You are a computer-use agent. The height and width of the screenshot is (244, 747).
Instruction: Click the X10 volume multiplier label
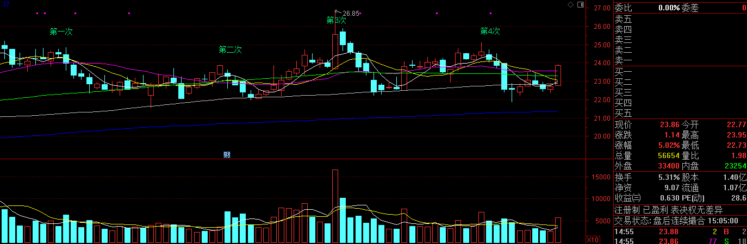tap(593, 240)
